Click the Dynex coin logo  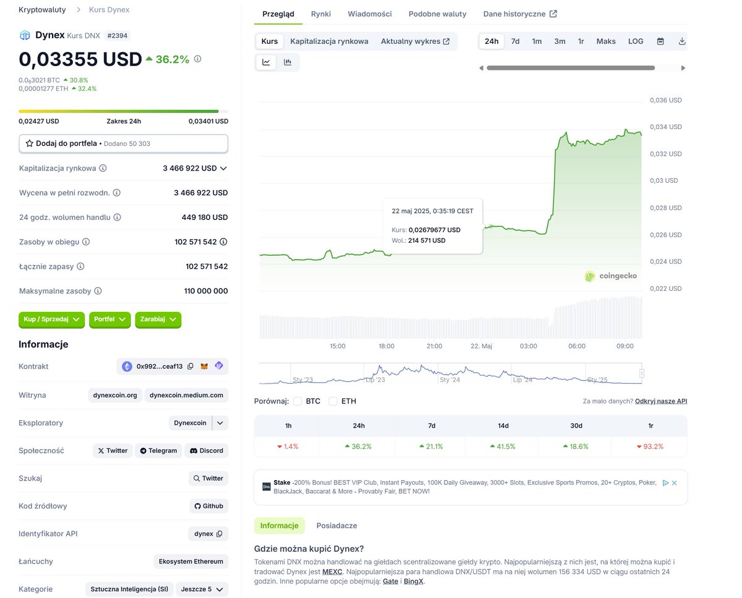(25, 35)
